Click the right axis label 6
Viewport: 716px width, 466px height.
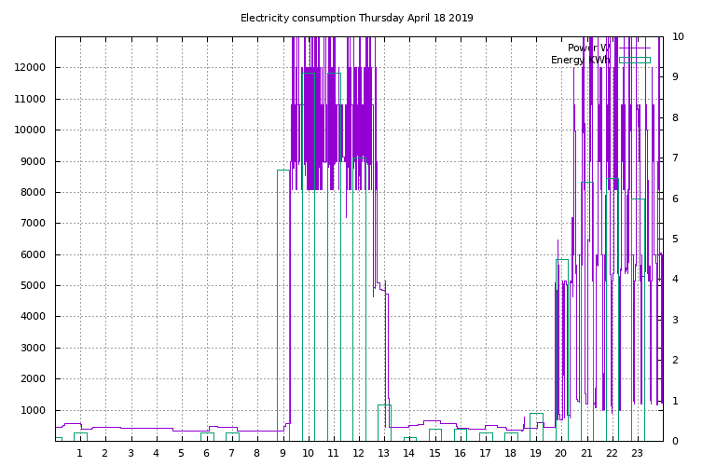[x=675, y=199]
